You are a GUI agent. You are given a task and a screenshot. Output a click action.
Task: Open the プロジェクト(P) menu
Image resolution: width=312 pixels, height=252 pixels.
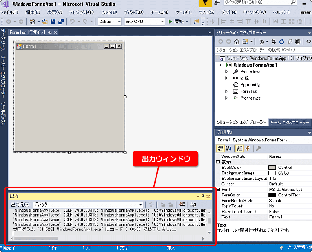click(81, 12)
